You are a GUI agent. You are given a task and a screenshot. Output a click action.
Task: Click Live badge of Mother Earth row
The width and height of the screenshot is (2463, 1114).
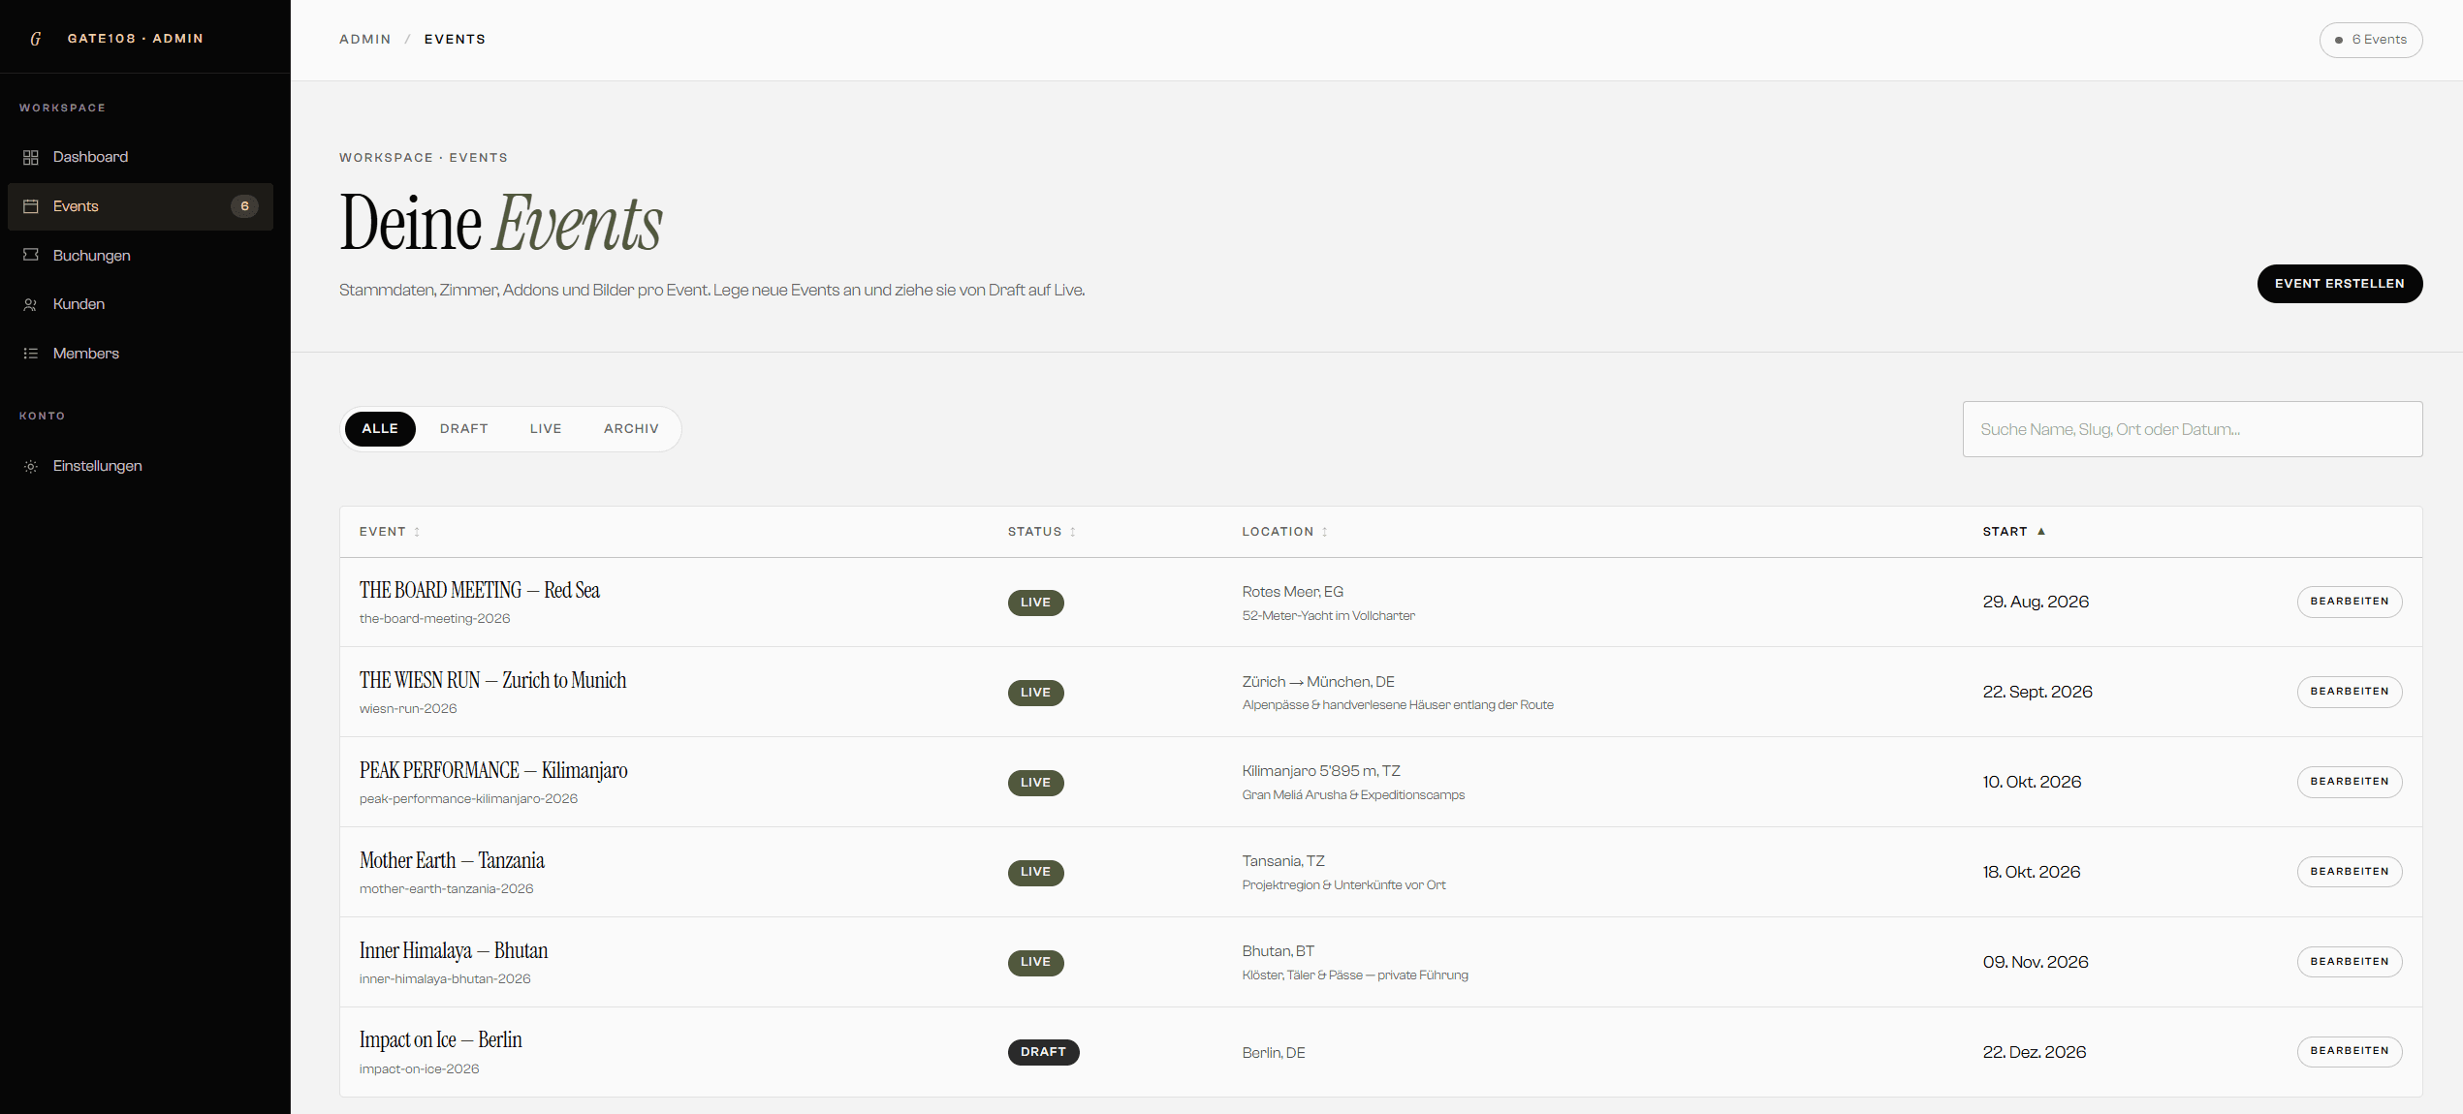click(1036, 872)
